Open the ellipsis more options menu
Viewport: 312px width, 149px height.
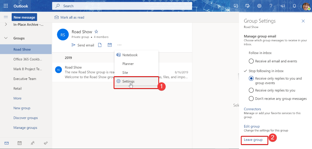pyautogui.click(x=119, y=45)
